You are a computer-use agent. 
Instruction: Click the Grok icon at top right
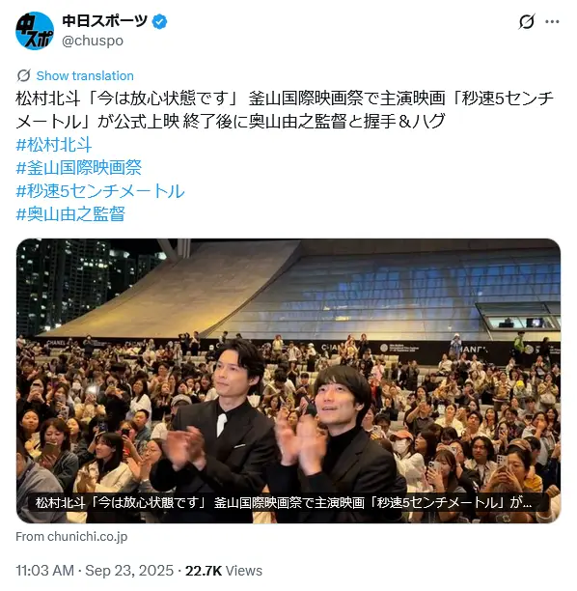526,21
